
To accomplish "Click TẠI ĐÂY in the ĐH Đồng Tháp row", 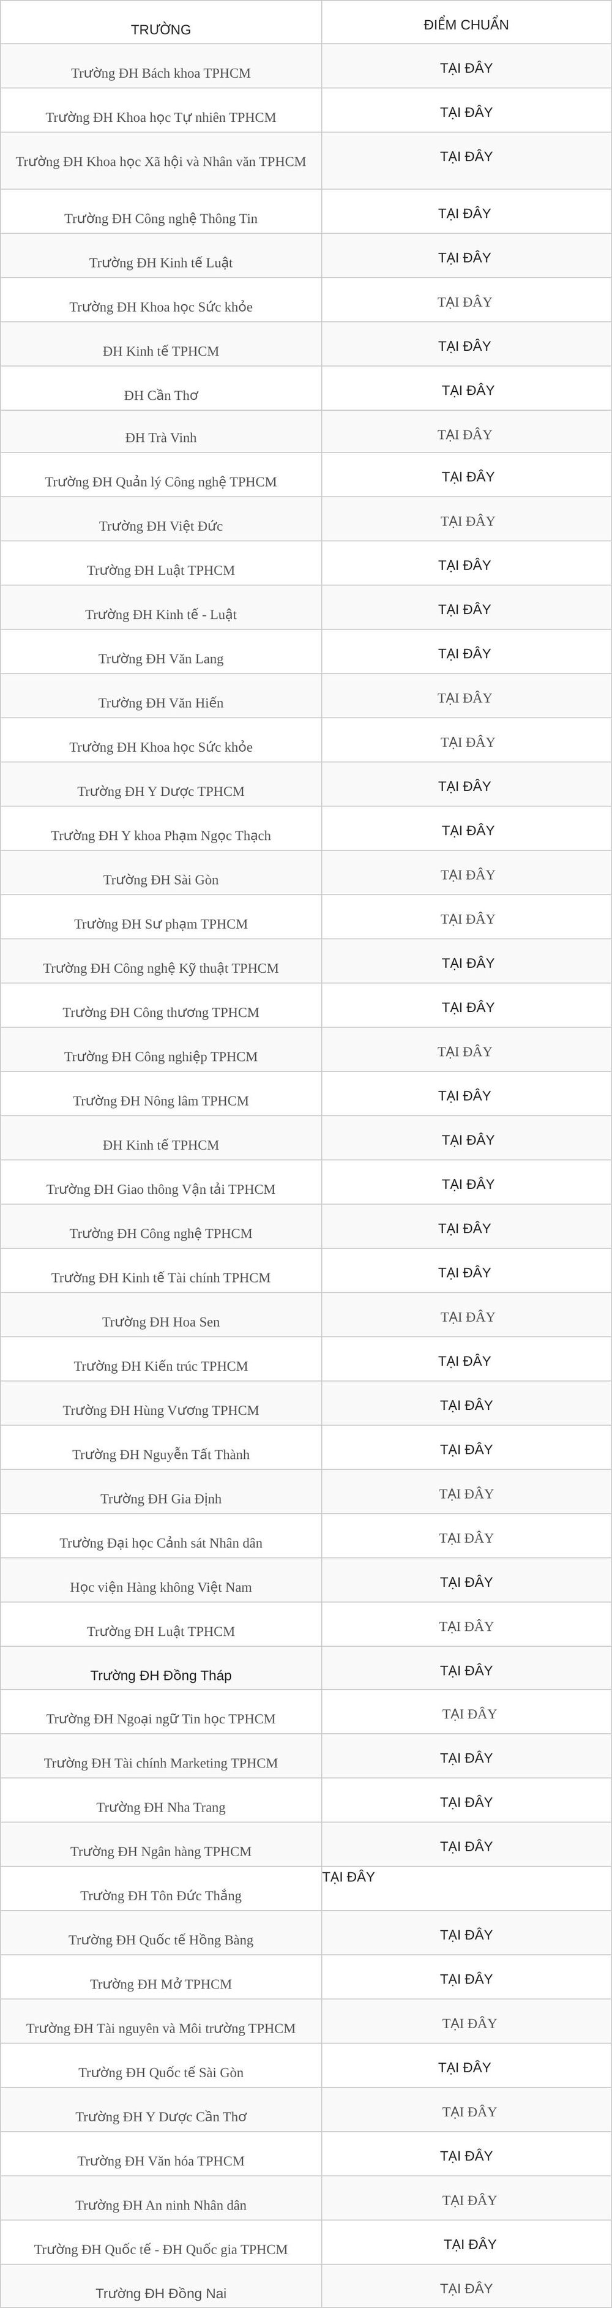I will click(x=466, y=1671).
